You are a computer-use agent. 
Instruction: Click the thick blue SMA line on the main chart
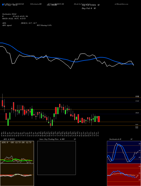click(x=67, y=59)
